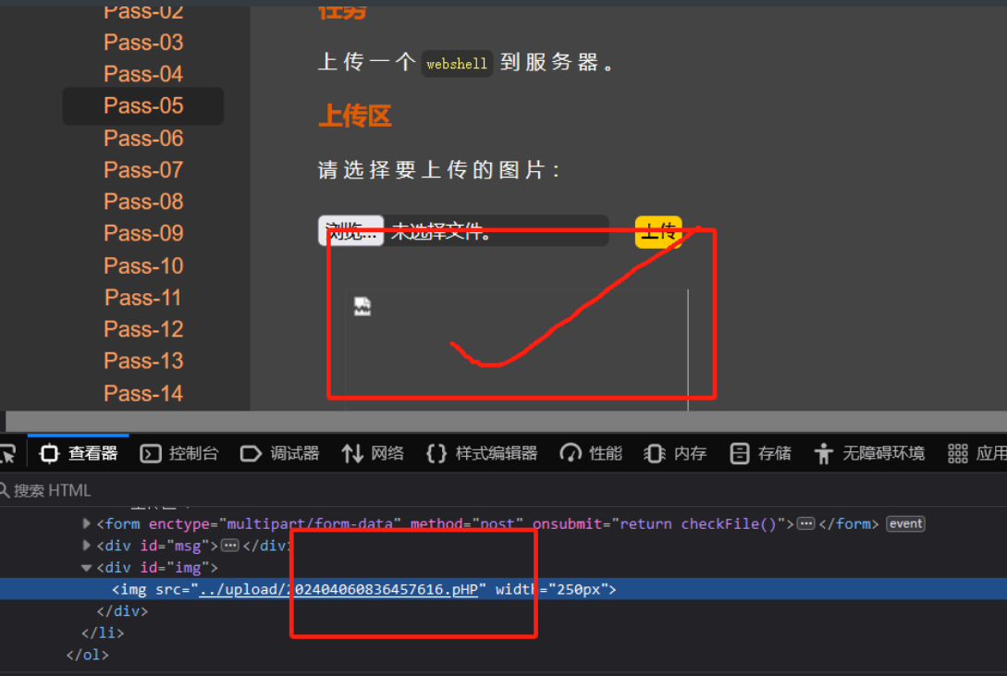Click the yellow 上传 upload button
Screen dimensions: 1007x676
pos(658,231)
